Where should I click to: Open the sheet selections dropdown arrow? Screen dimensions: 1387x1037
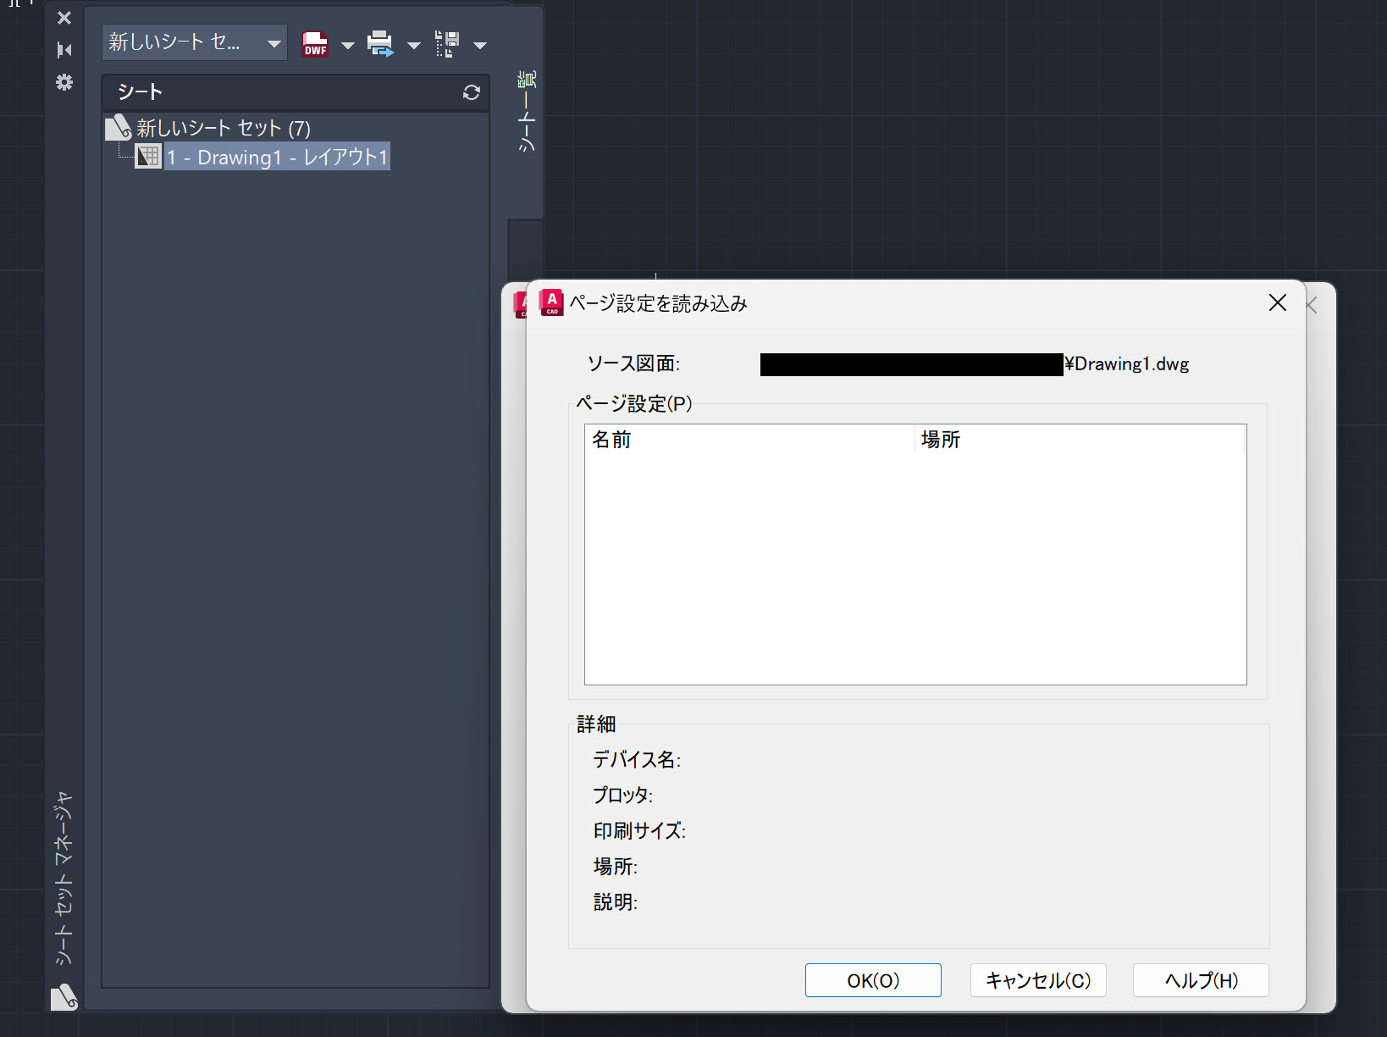[481, 43]
